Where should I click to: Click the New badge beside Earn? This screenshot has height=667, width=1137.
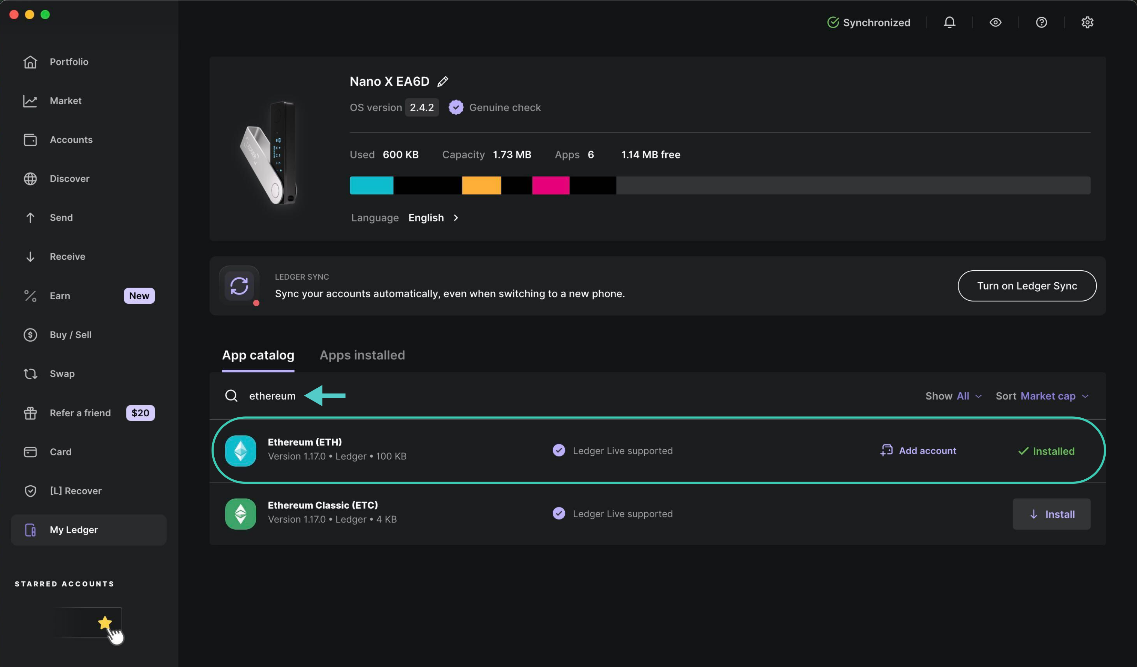click(x=139, y=296)
